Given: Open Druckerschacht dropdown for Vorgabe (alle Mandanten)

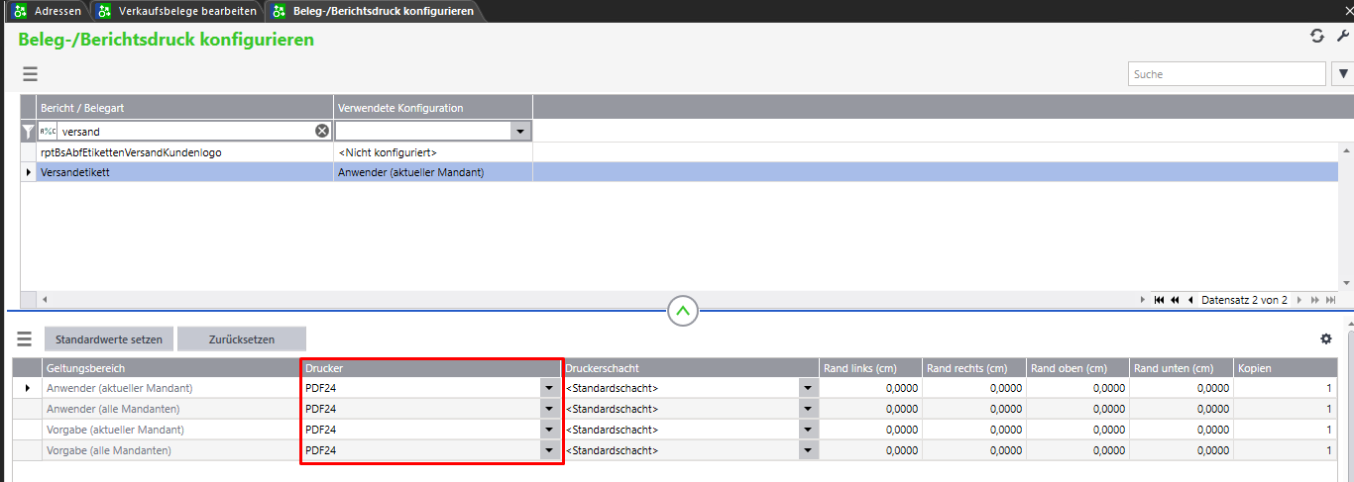Looking at the screenshot, I should (809, 450).
